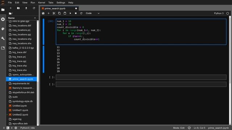232x130 pixels.
Task: Restart the kernel
Action: pyautogui.click(x=81, y=13)
